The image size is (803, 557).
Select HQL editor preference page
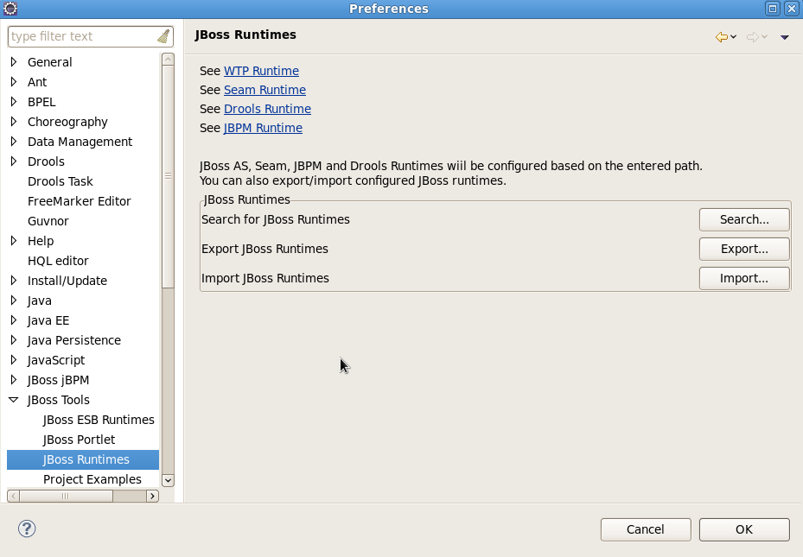(58, 261)
